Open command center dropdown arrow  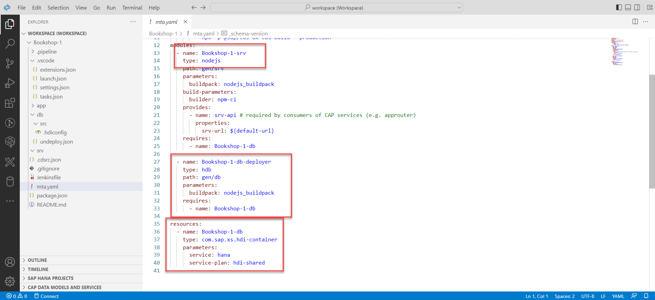click(x=459, y=7)
